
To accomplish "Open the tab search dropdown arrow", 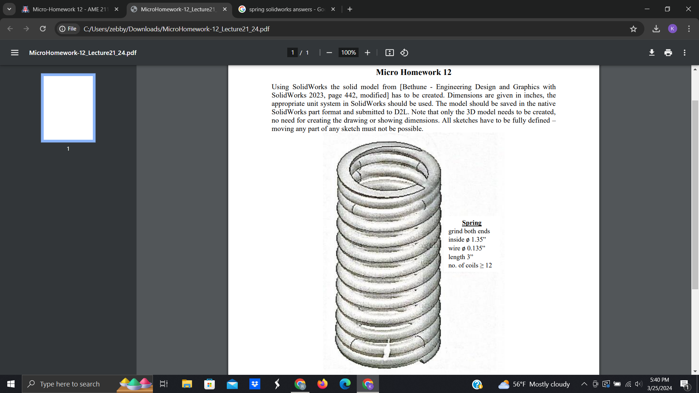I will click(9, 9).
